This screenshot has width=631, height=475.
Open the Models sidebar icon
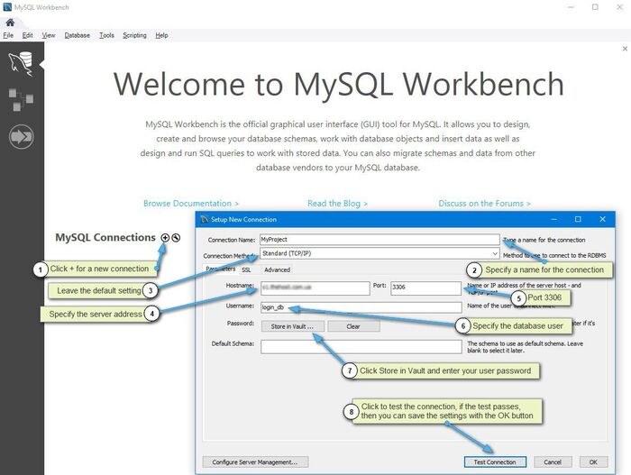coord(21,99)
